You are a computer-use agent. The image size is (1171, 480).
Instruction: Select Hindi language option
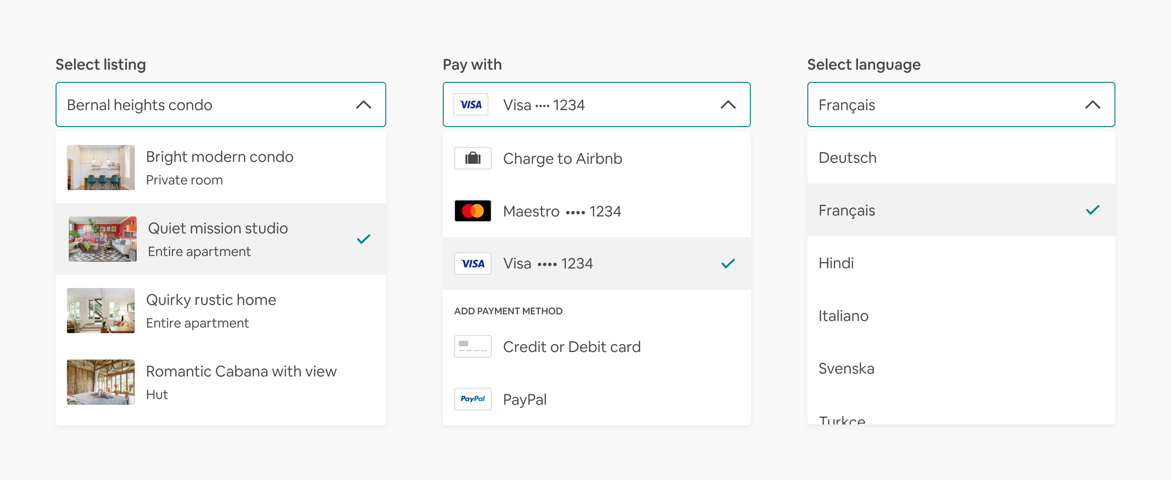[836, 263]
